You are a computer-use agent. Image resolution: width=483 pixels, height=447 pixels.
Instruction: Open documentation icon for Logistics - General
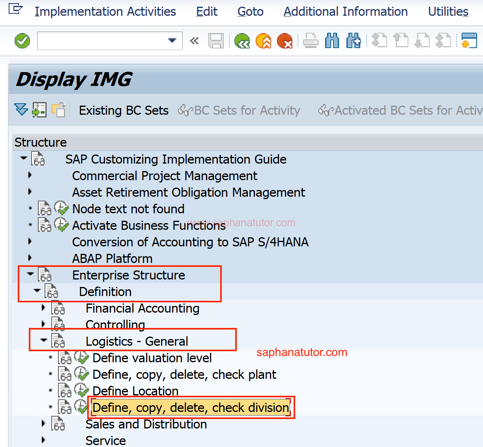pyautogui.click(x=58, y=341)
